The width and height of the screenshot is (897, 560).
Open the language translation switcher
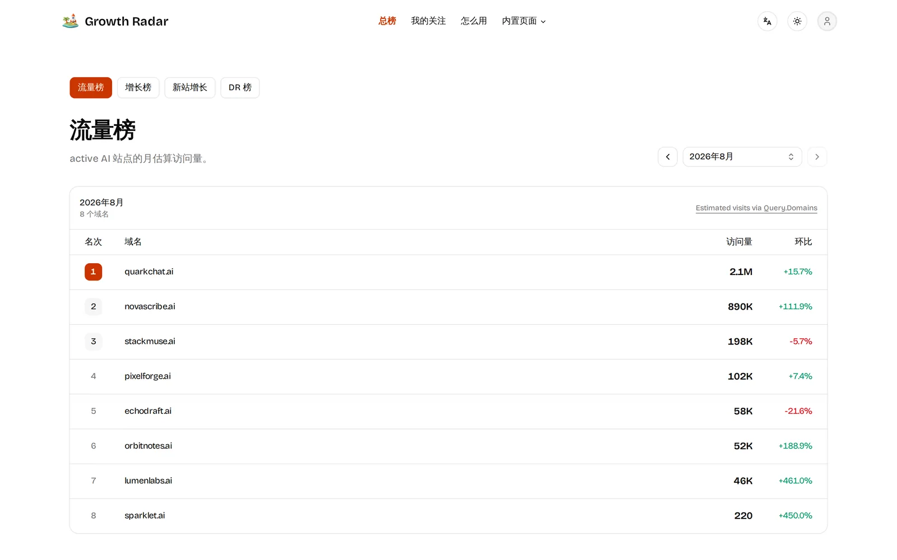click(767, 21)
